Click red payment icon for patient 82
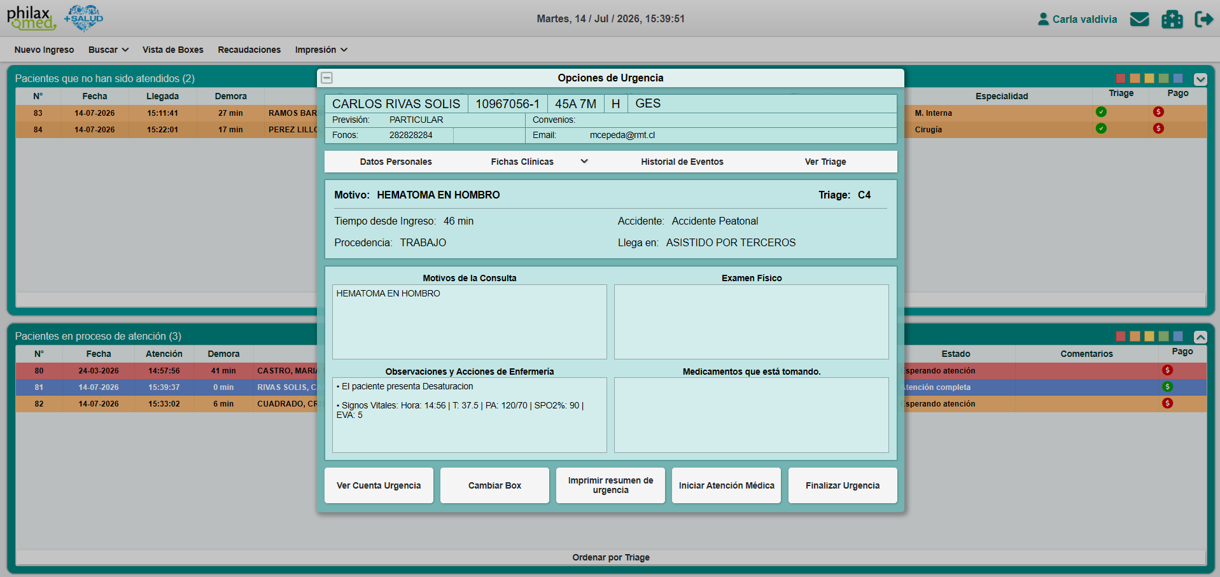The image size is (1220, 577). [x=1167, y=403]
